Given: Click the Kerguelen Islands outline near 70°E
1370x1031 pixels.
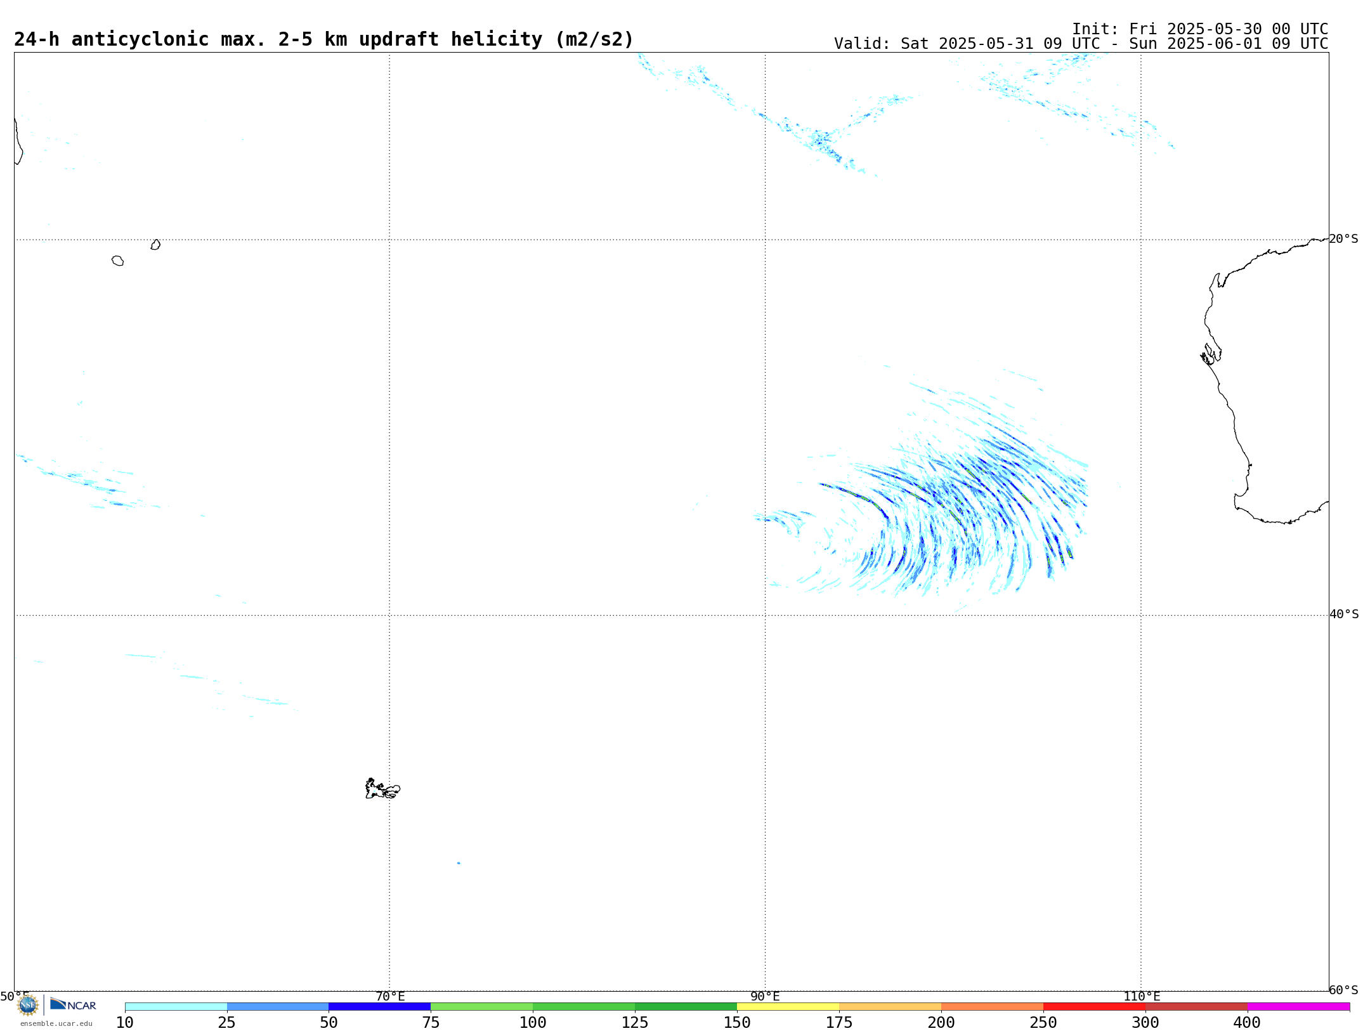Looking at the screenshot, I should (x=382, y=789).
